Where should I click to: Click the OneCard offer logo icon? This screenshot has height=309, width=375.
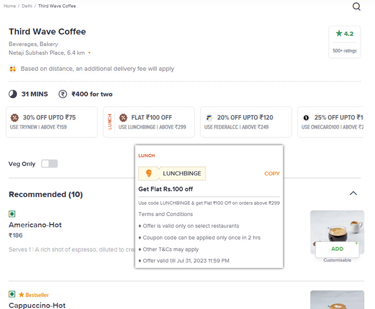tap(306, 118)
